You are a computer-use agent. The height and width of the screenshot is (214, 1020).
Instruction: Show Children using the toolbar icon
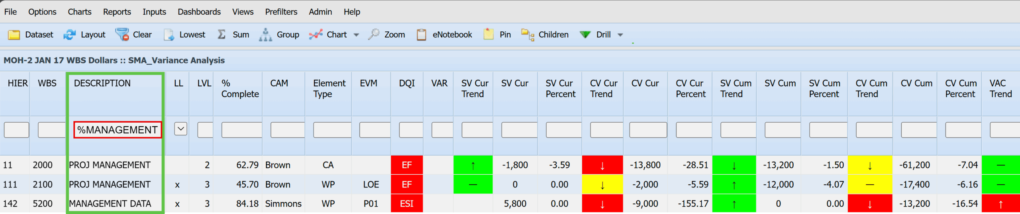(x=528, y=35)
